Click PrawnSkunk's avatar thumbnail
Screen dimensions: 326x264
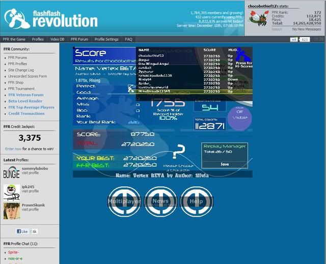(11, 210)
